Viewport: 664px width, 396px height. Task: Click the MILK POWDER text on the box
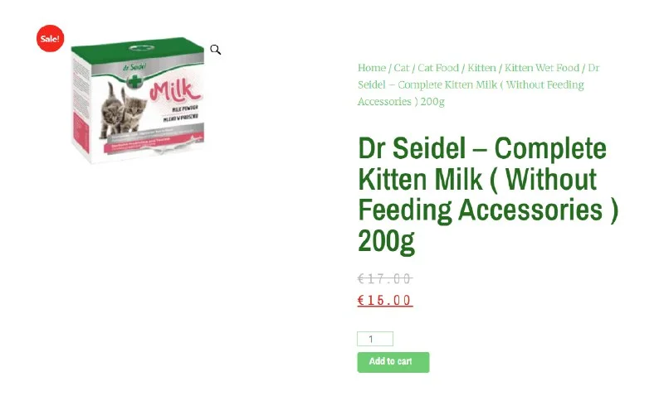184,109
